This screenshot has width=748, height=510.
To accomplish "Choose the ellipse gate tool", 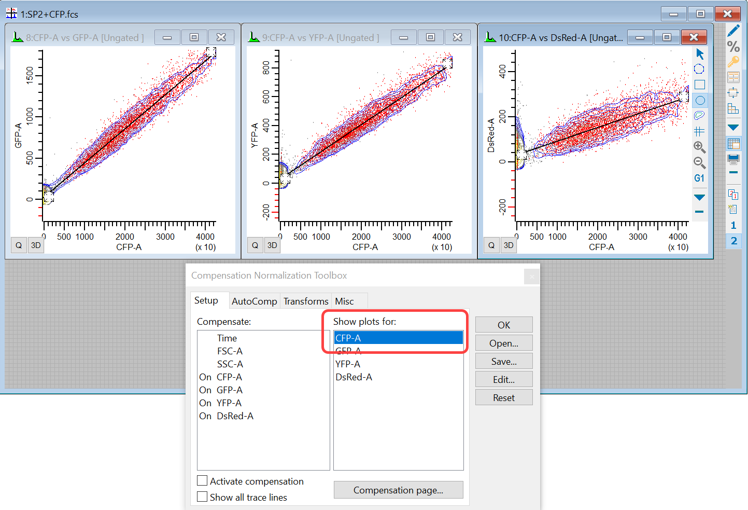I will (x=700, y=101).
